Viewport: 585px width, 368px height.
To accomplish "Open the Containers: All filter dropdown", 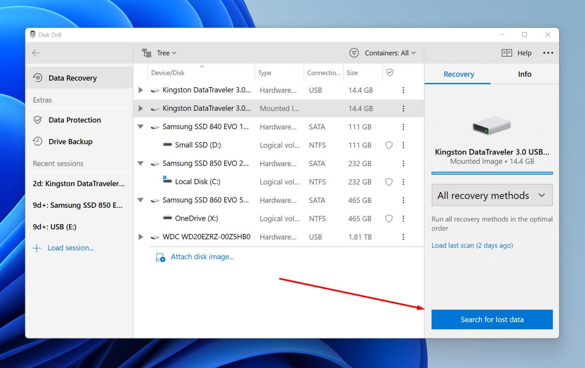I will tap(390, 53).
